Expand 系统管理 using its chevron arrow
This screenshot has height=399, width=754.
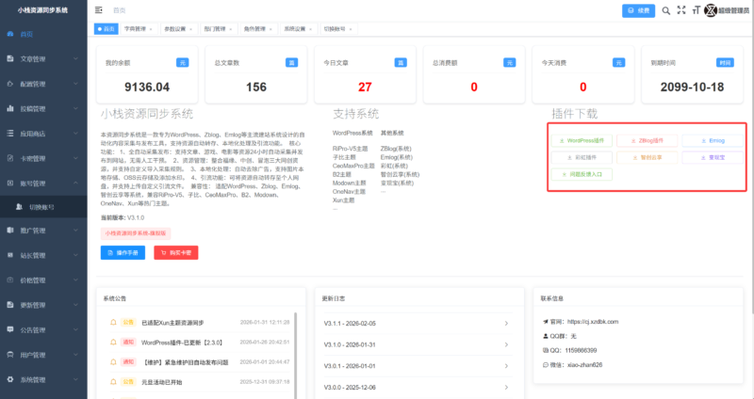pos(75,379)
